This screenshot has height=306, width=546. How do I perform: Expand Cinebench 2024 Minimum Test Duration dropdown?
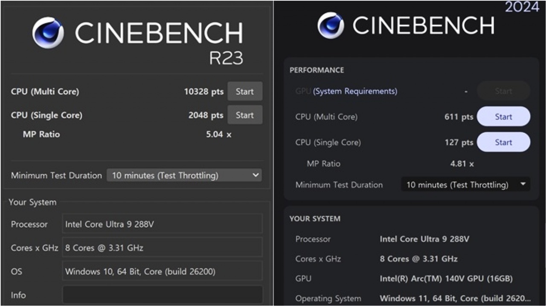(x=465, y=185)
